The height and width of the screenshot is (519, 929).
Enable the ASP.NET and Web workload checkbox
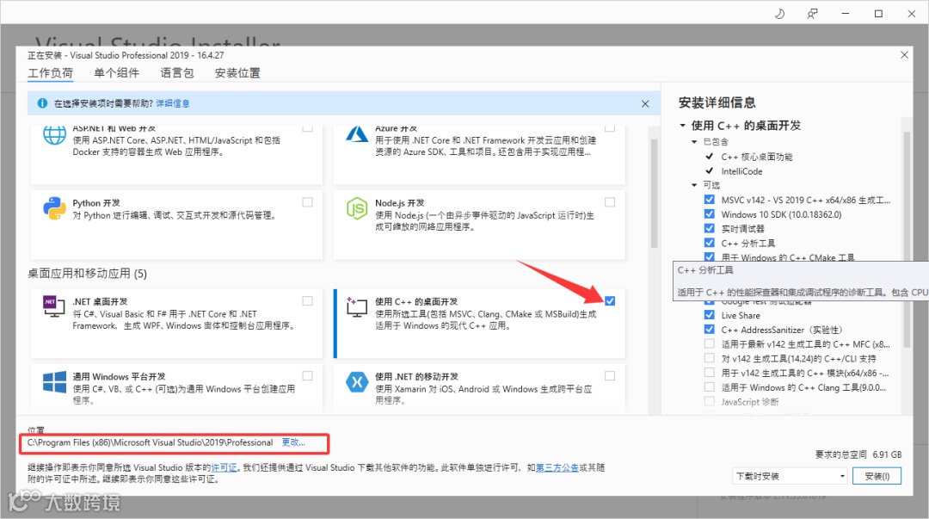[307, 127]
